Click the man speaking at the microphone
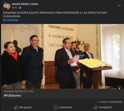This screenshot has height=111, width=124. (x=65, y=63)
